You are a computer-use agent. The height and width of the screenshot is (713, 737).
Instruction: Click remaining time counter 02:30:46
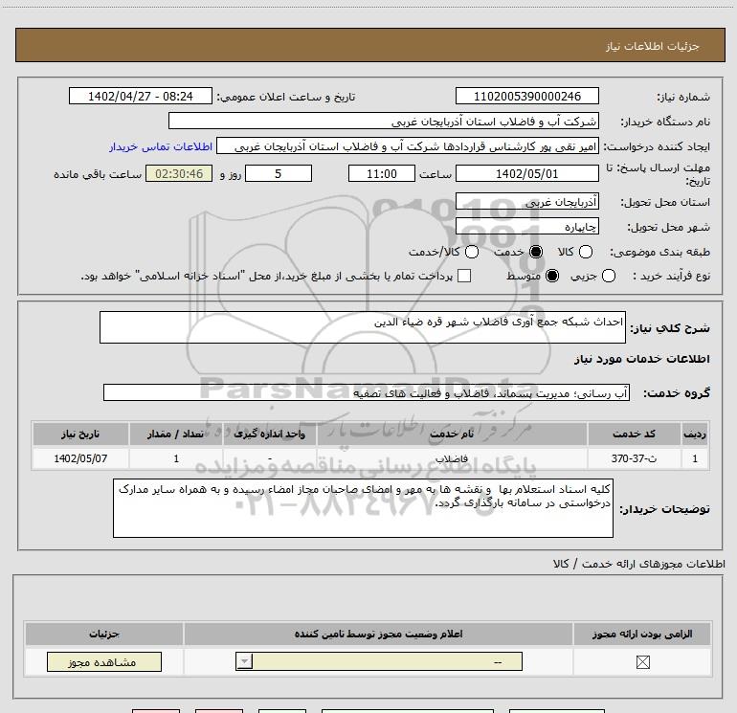pyautogui.click(x=179, y=173)
